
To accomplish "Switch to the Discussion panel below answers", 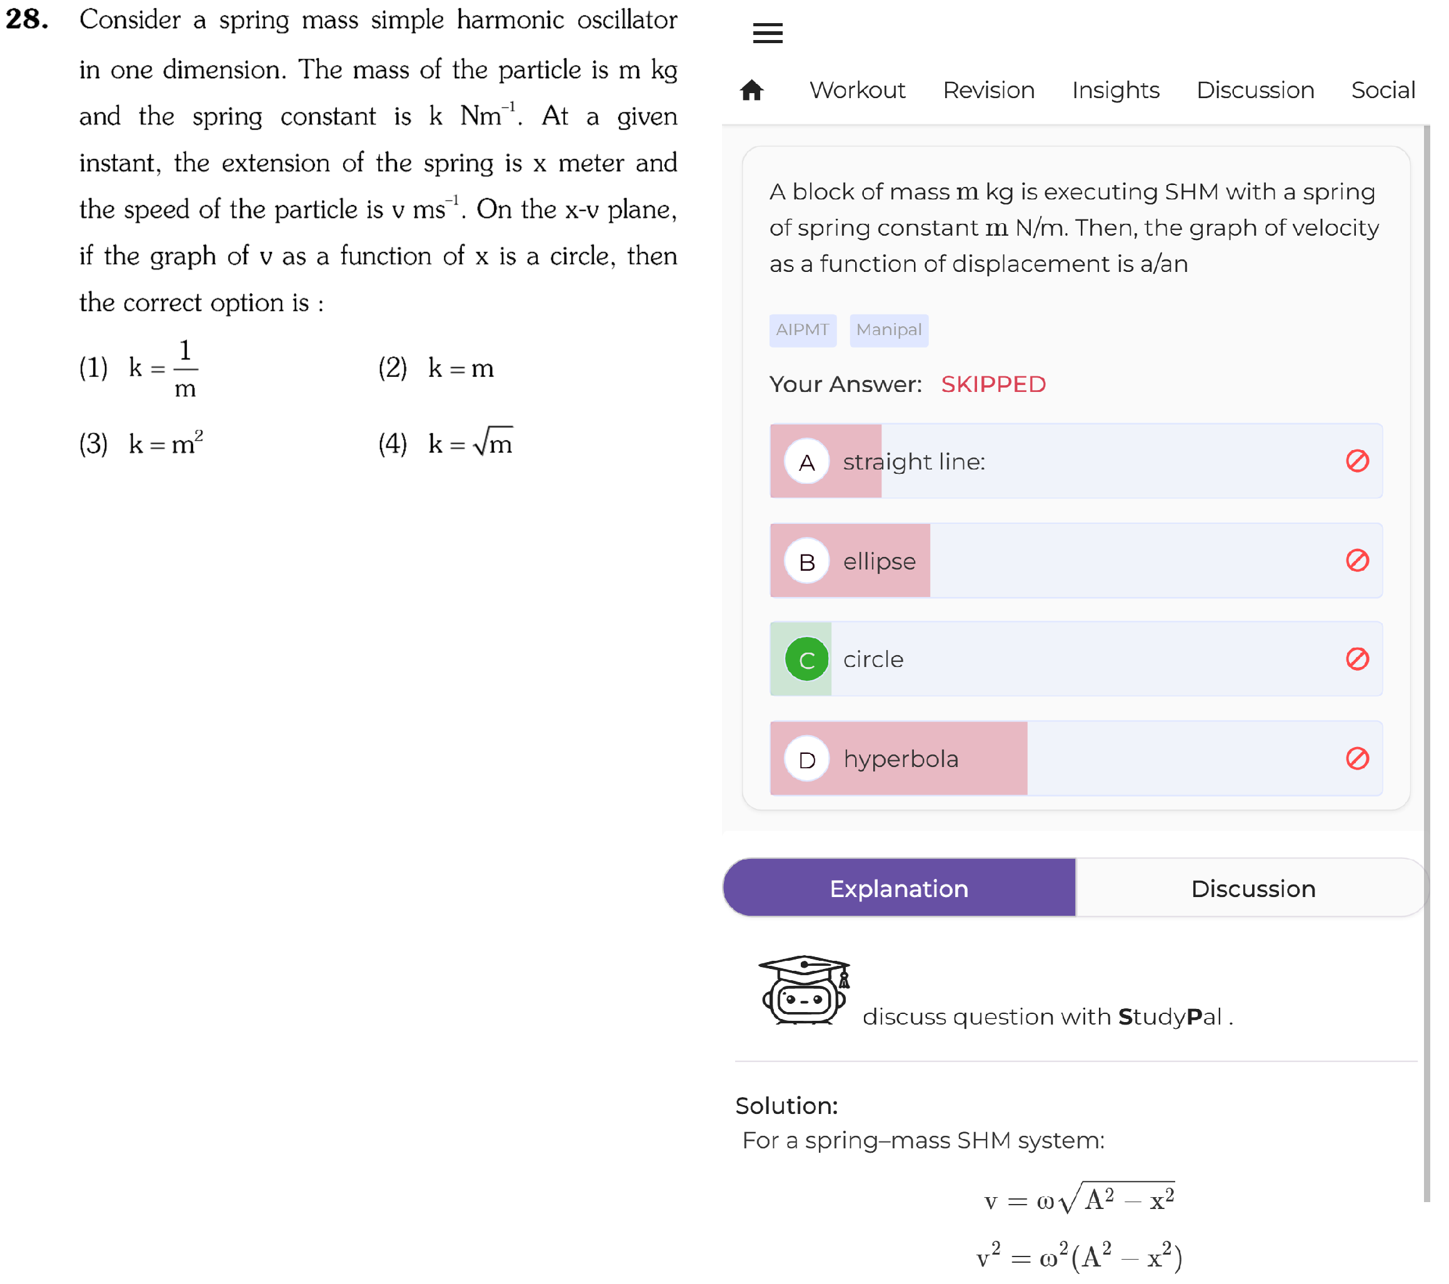I will (x=1253, y=888).
